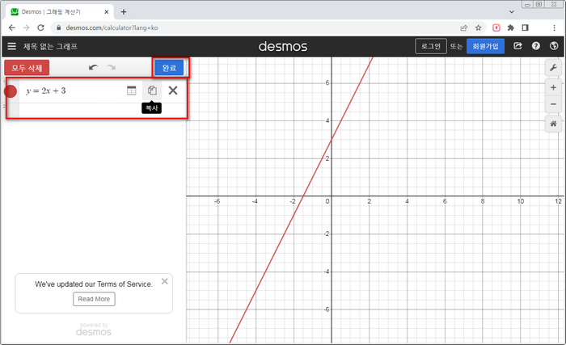Click the powered by desmos logo

tap(94, 330)
